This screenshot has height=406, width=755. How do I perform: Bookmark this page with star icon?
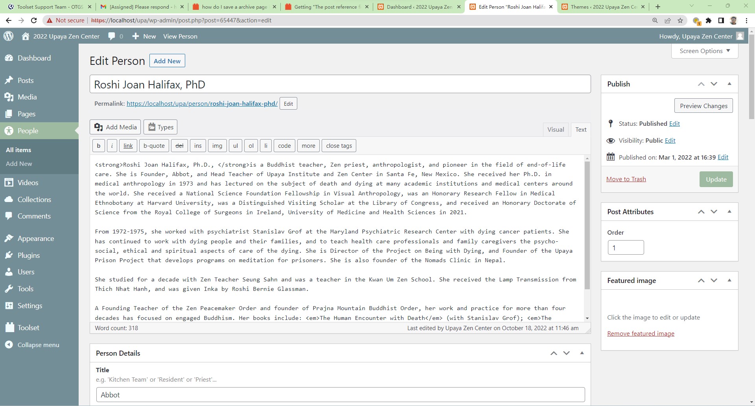[680, 20]
